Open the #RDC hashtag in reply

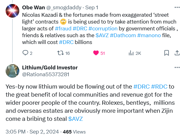159,87
